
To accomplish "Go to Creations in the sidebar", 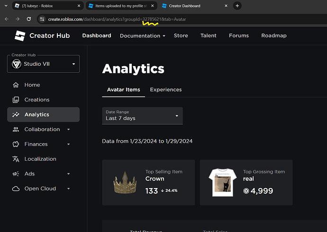I will coord(44,100).
